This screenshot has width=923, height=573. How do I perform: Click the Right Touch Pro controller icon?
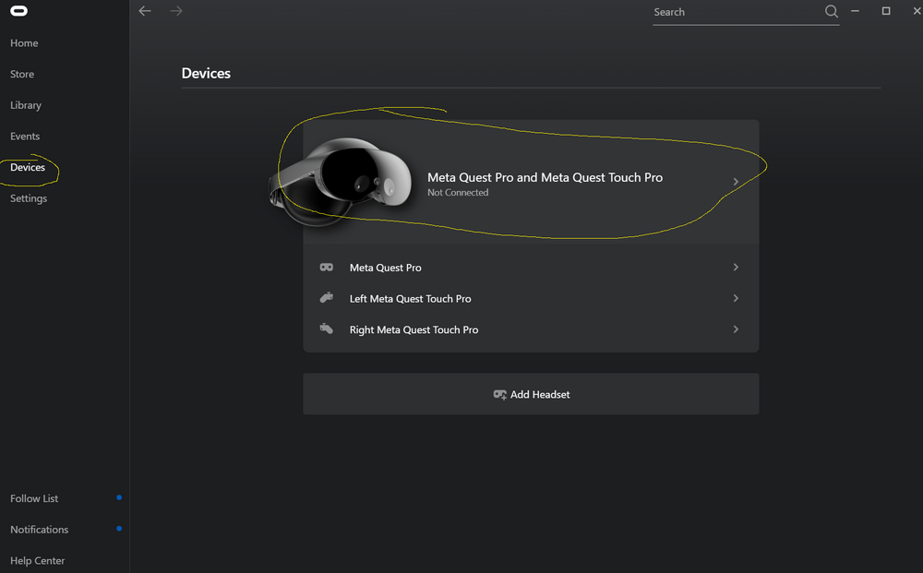coord(326,328)
